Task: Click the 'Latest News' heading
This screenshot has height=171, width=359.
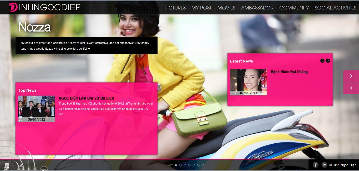Action: point(241,61)
